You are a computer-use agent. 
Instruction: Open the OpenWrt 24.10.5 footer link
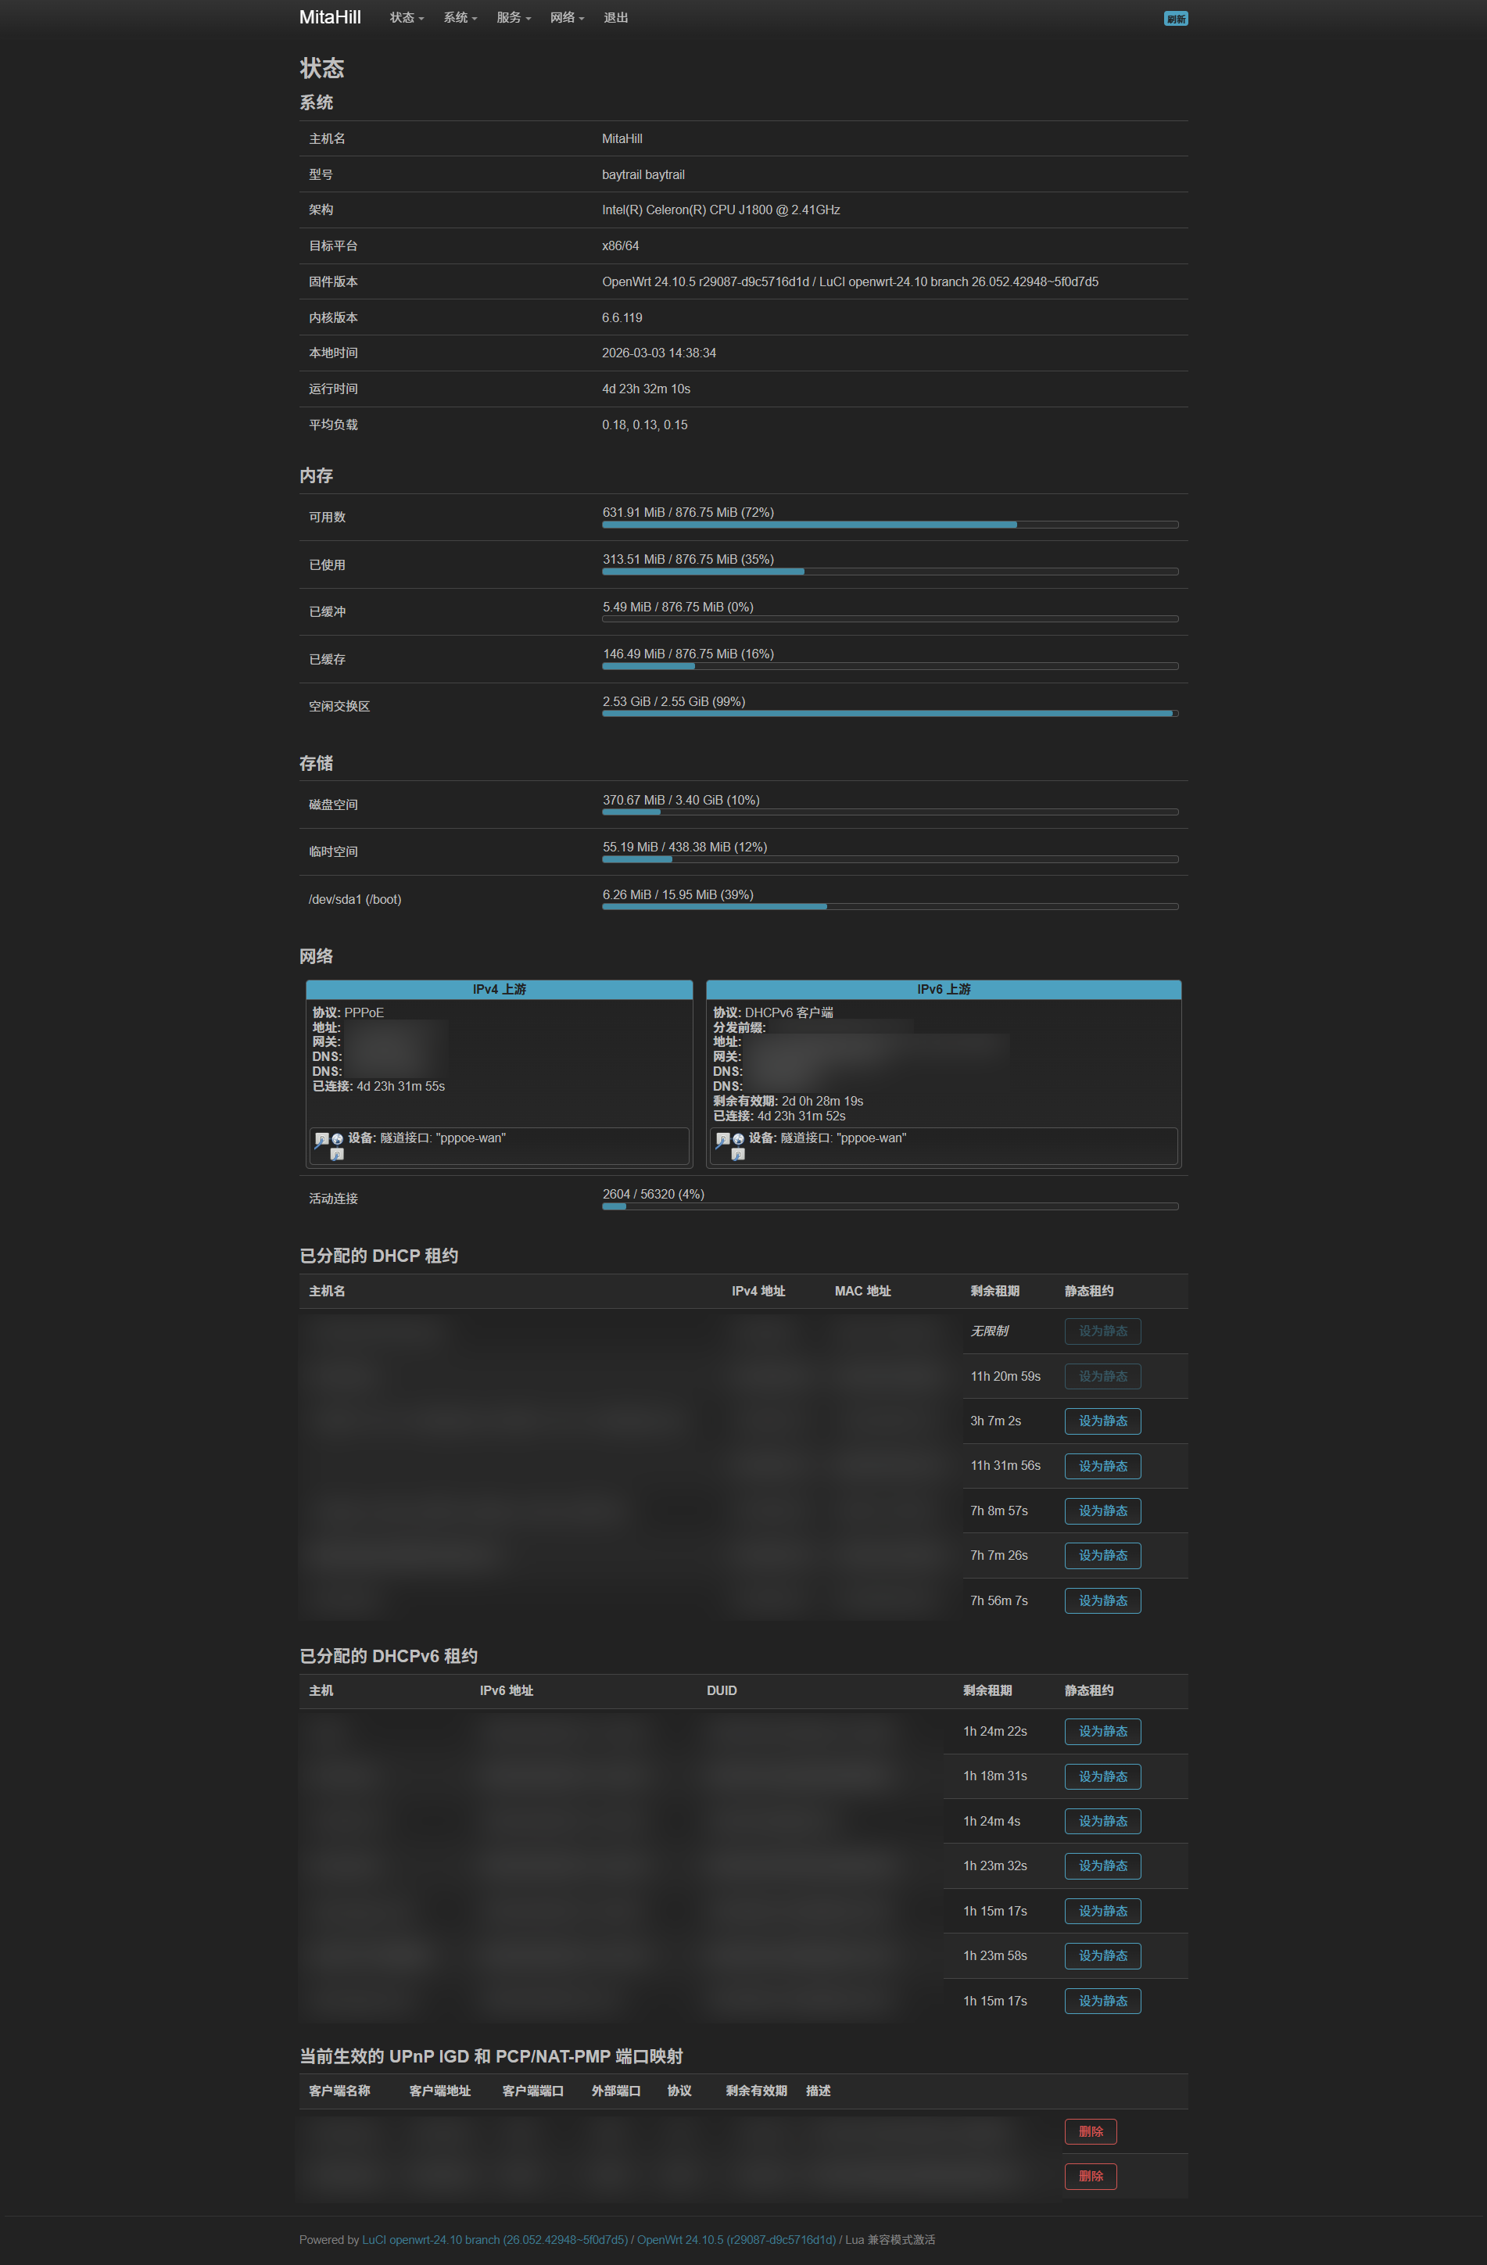736,2239
